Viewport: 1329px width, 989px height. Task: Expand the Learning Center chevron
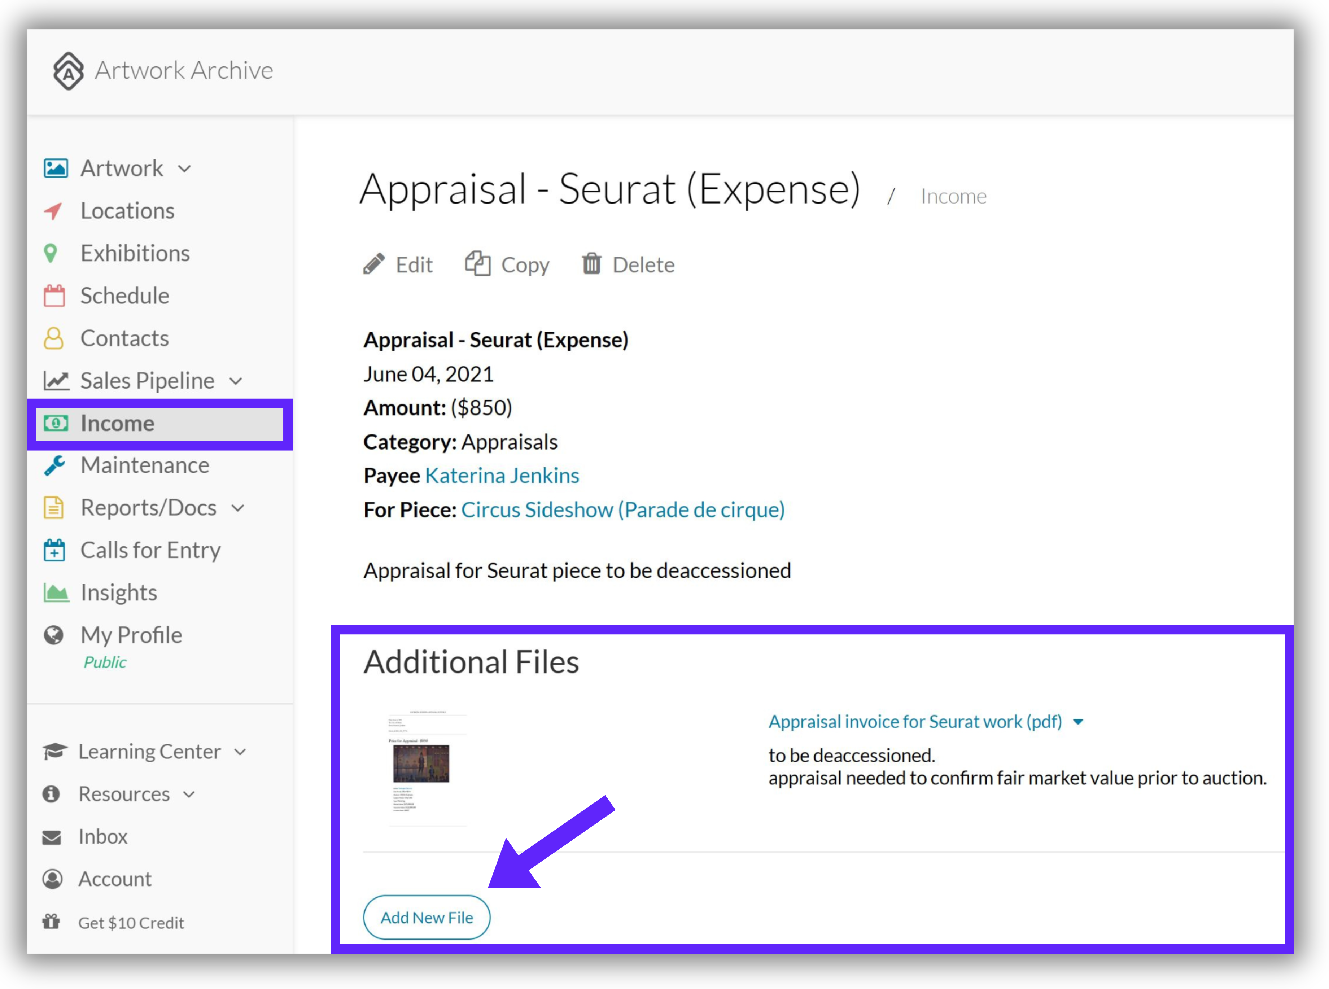(240, 753)
